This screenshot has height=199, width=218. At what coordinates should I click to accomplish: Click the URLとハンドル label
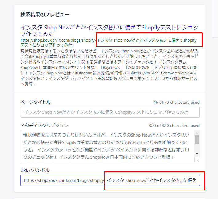35,170
